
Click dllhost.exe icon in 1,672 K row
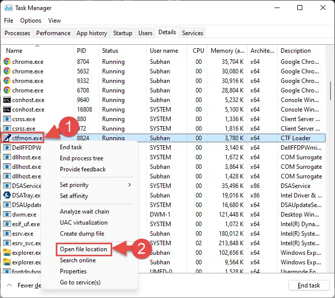click(7, 157)
